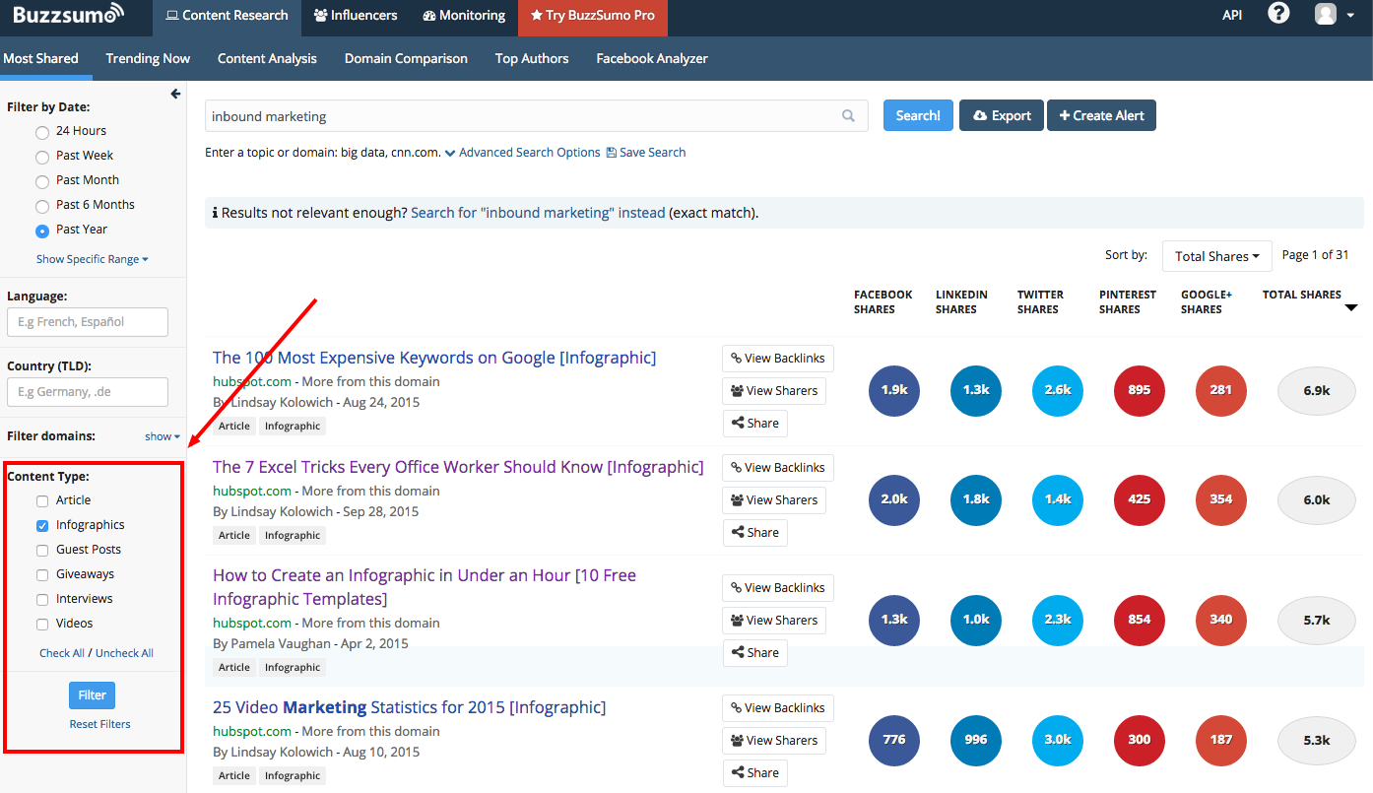Expand Advanced Search Options
The height and width of the screenshot is (793, 1373).
point(522,153)
